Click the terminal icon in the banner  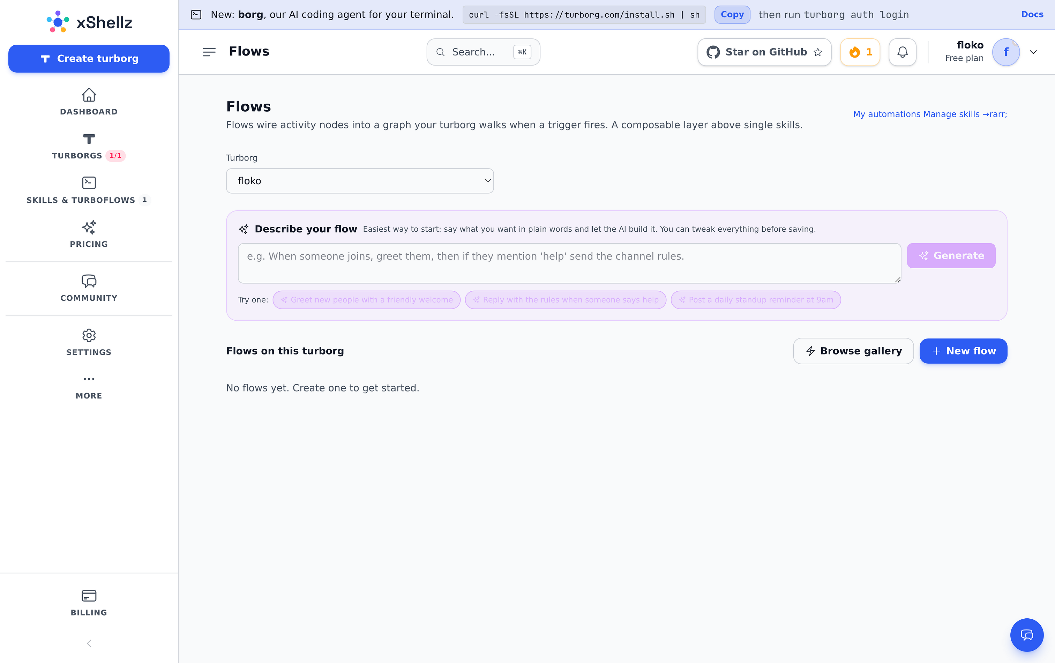coord(196,14)
